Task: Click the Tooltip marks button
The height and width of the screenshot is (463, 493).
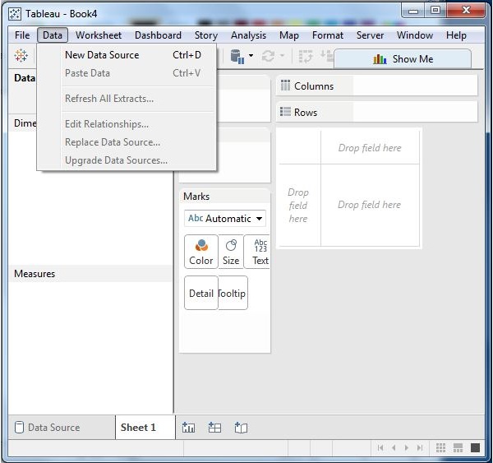Action: [x=233, y=293]
